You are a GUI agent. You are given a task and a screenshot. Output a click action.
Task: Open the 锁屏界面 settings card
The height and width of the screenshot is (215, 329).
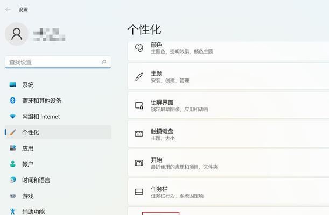point(228,105)
